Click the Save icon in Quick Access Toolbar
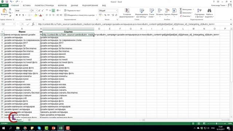 7,1
